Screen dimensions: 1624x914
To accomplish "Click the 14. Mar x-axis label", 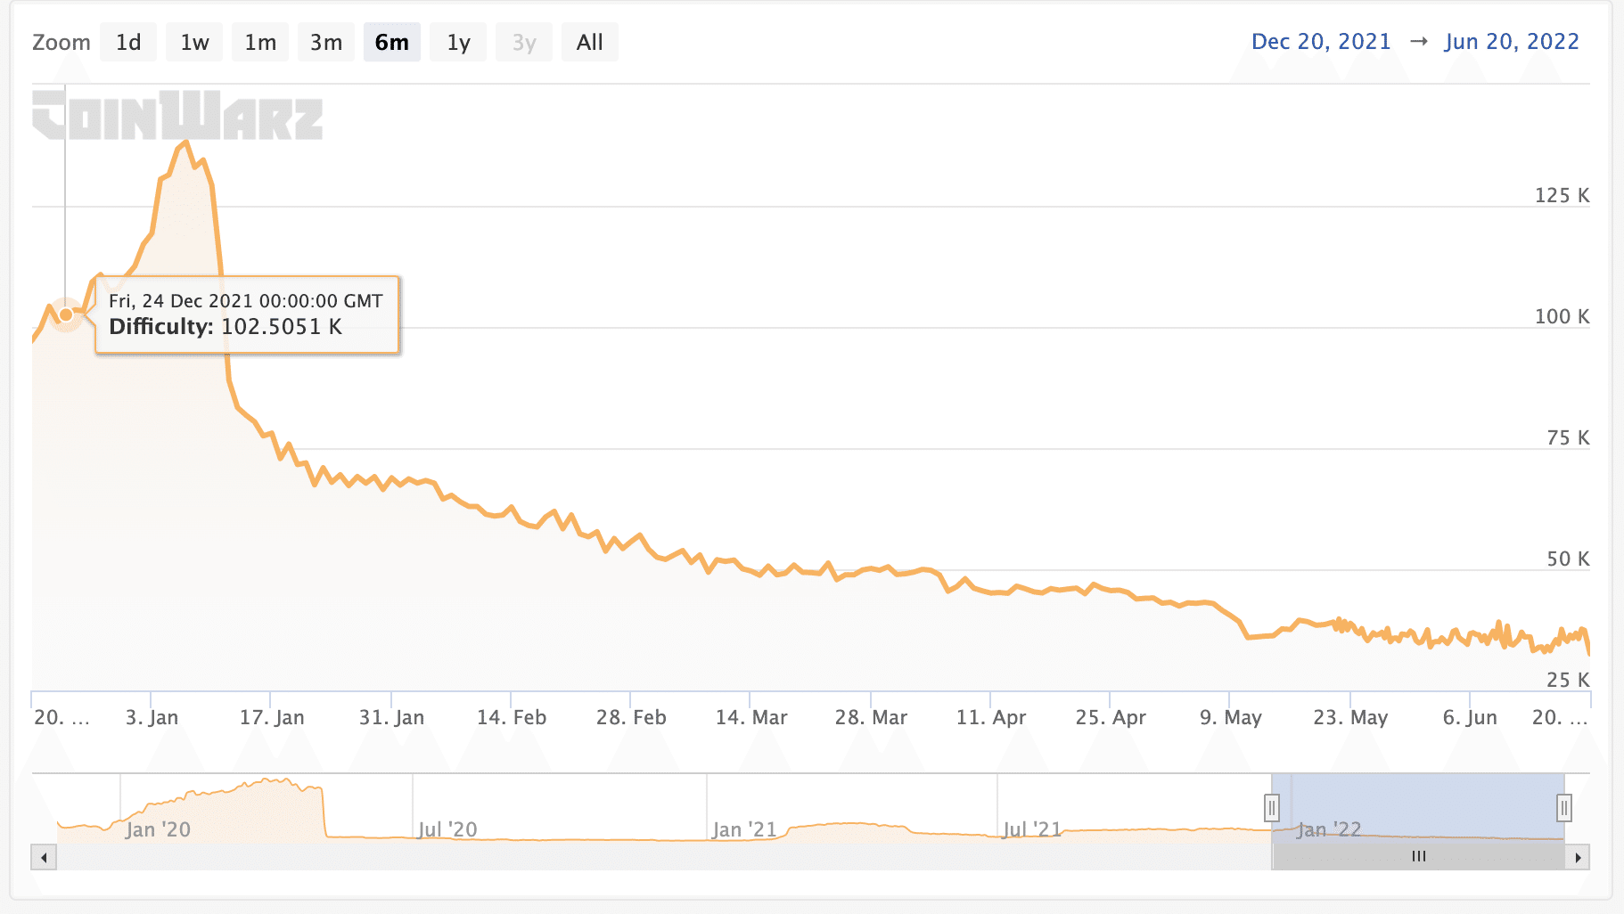I will pyautogui.click(x=751, y=717).
